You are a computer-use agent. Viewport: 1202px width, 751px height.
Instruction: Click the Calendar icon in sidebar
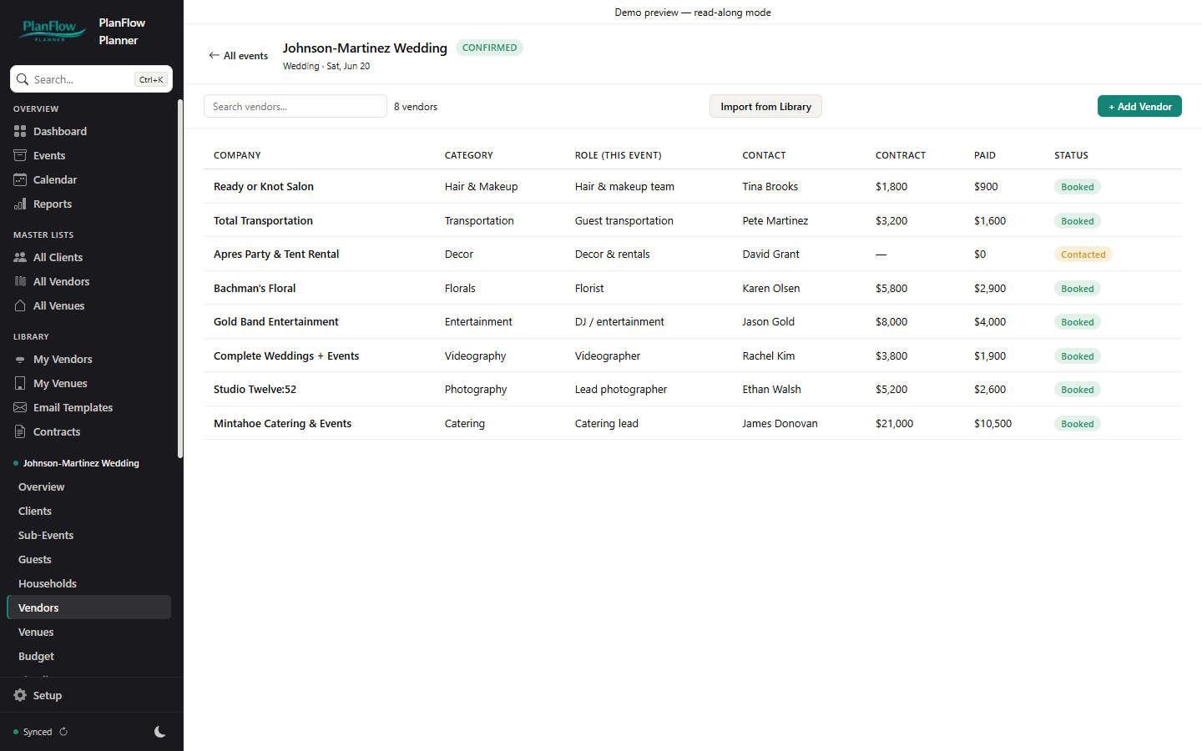pyautogui.click(x=20, y=179)
